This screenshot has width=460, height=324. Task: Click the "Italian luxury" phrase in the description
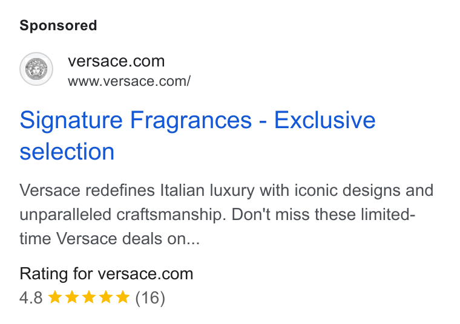pyautogui.click(x=208, y=190)
